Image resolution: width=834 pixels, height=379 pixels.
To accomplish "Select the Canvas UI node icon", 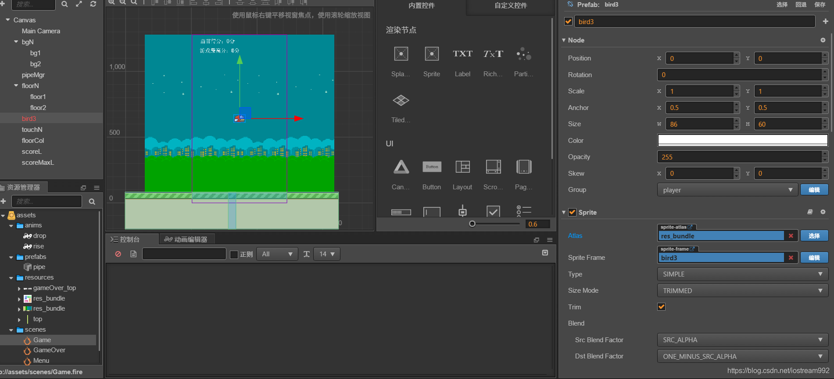I will click(401, 167).
